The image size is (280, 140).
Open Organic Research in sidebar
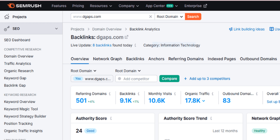click(19, 71)
